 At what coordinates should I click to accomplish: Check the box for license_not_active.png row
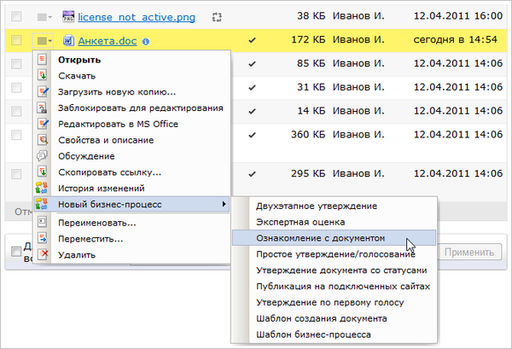(x=16, y=16)
